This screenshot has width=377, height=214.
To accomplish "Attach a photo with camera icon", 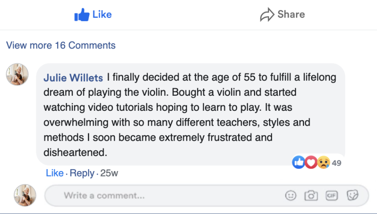I will 311,195.
